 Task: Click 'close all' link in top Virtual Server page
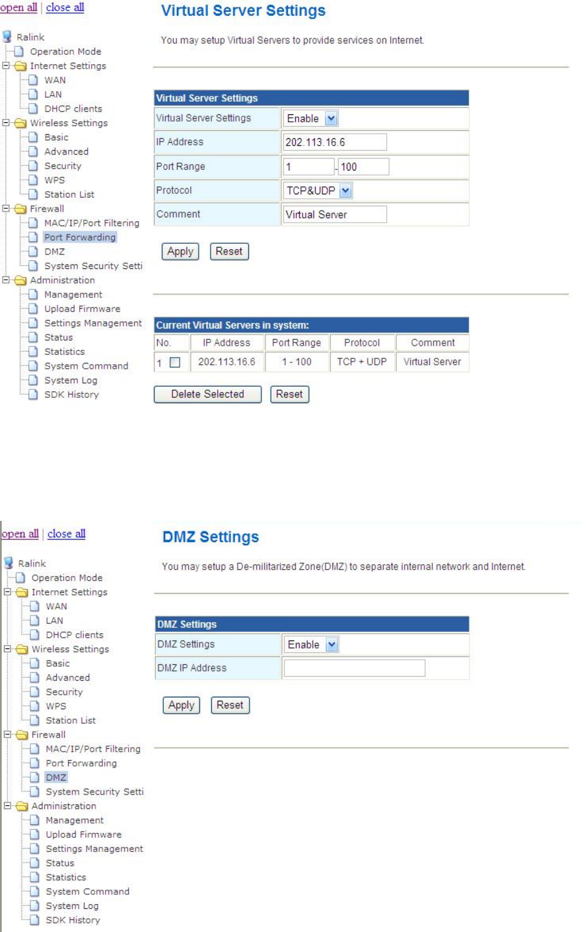click(x=65, y=7)
